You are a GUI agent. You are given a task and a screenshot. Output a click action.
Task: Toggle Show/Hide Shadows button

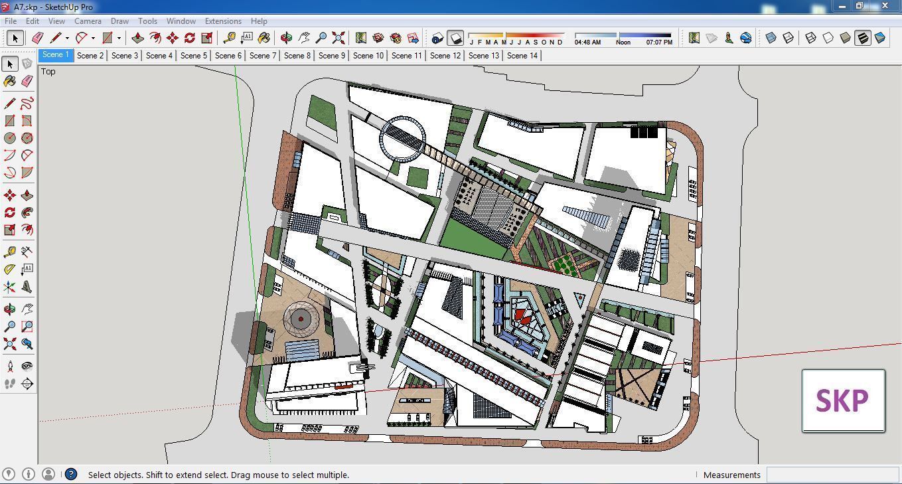(x=455, y=38)
